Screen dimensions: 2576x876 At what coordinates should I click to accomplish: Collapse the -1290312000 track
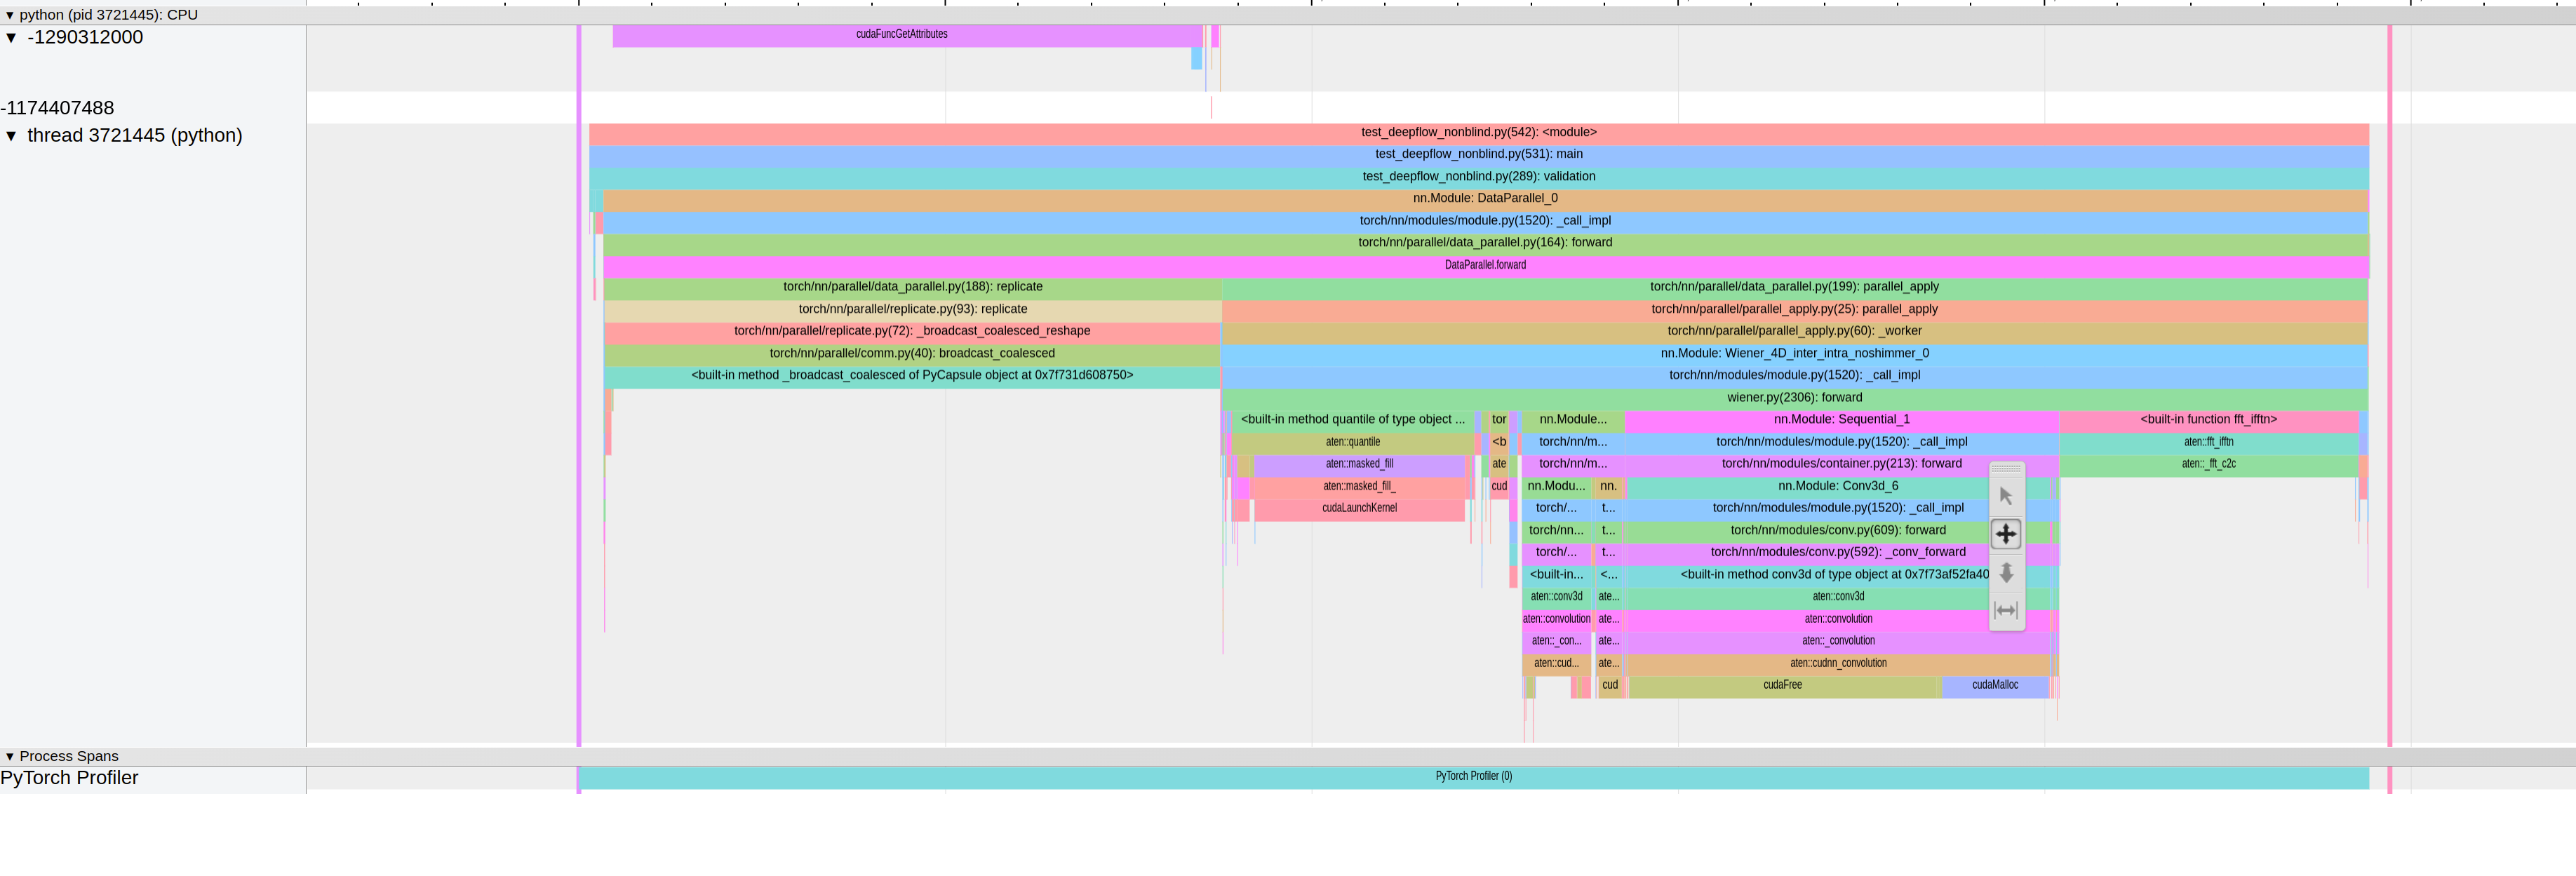click(x=11, y=38)
